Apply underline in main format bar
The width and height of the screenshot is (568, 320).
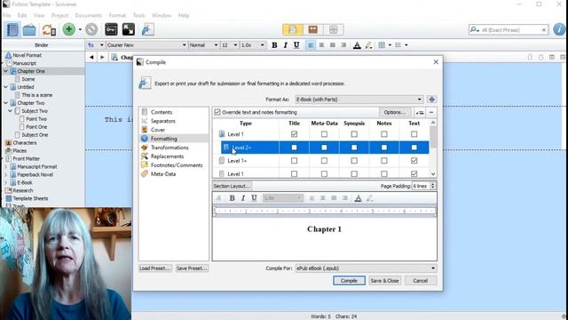pos(296,45)
